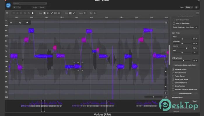Open Keyboard Shortcuts button
Viewport: 204px width, 116px height.
(185, 93)
